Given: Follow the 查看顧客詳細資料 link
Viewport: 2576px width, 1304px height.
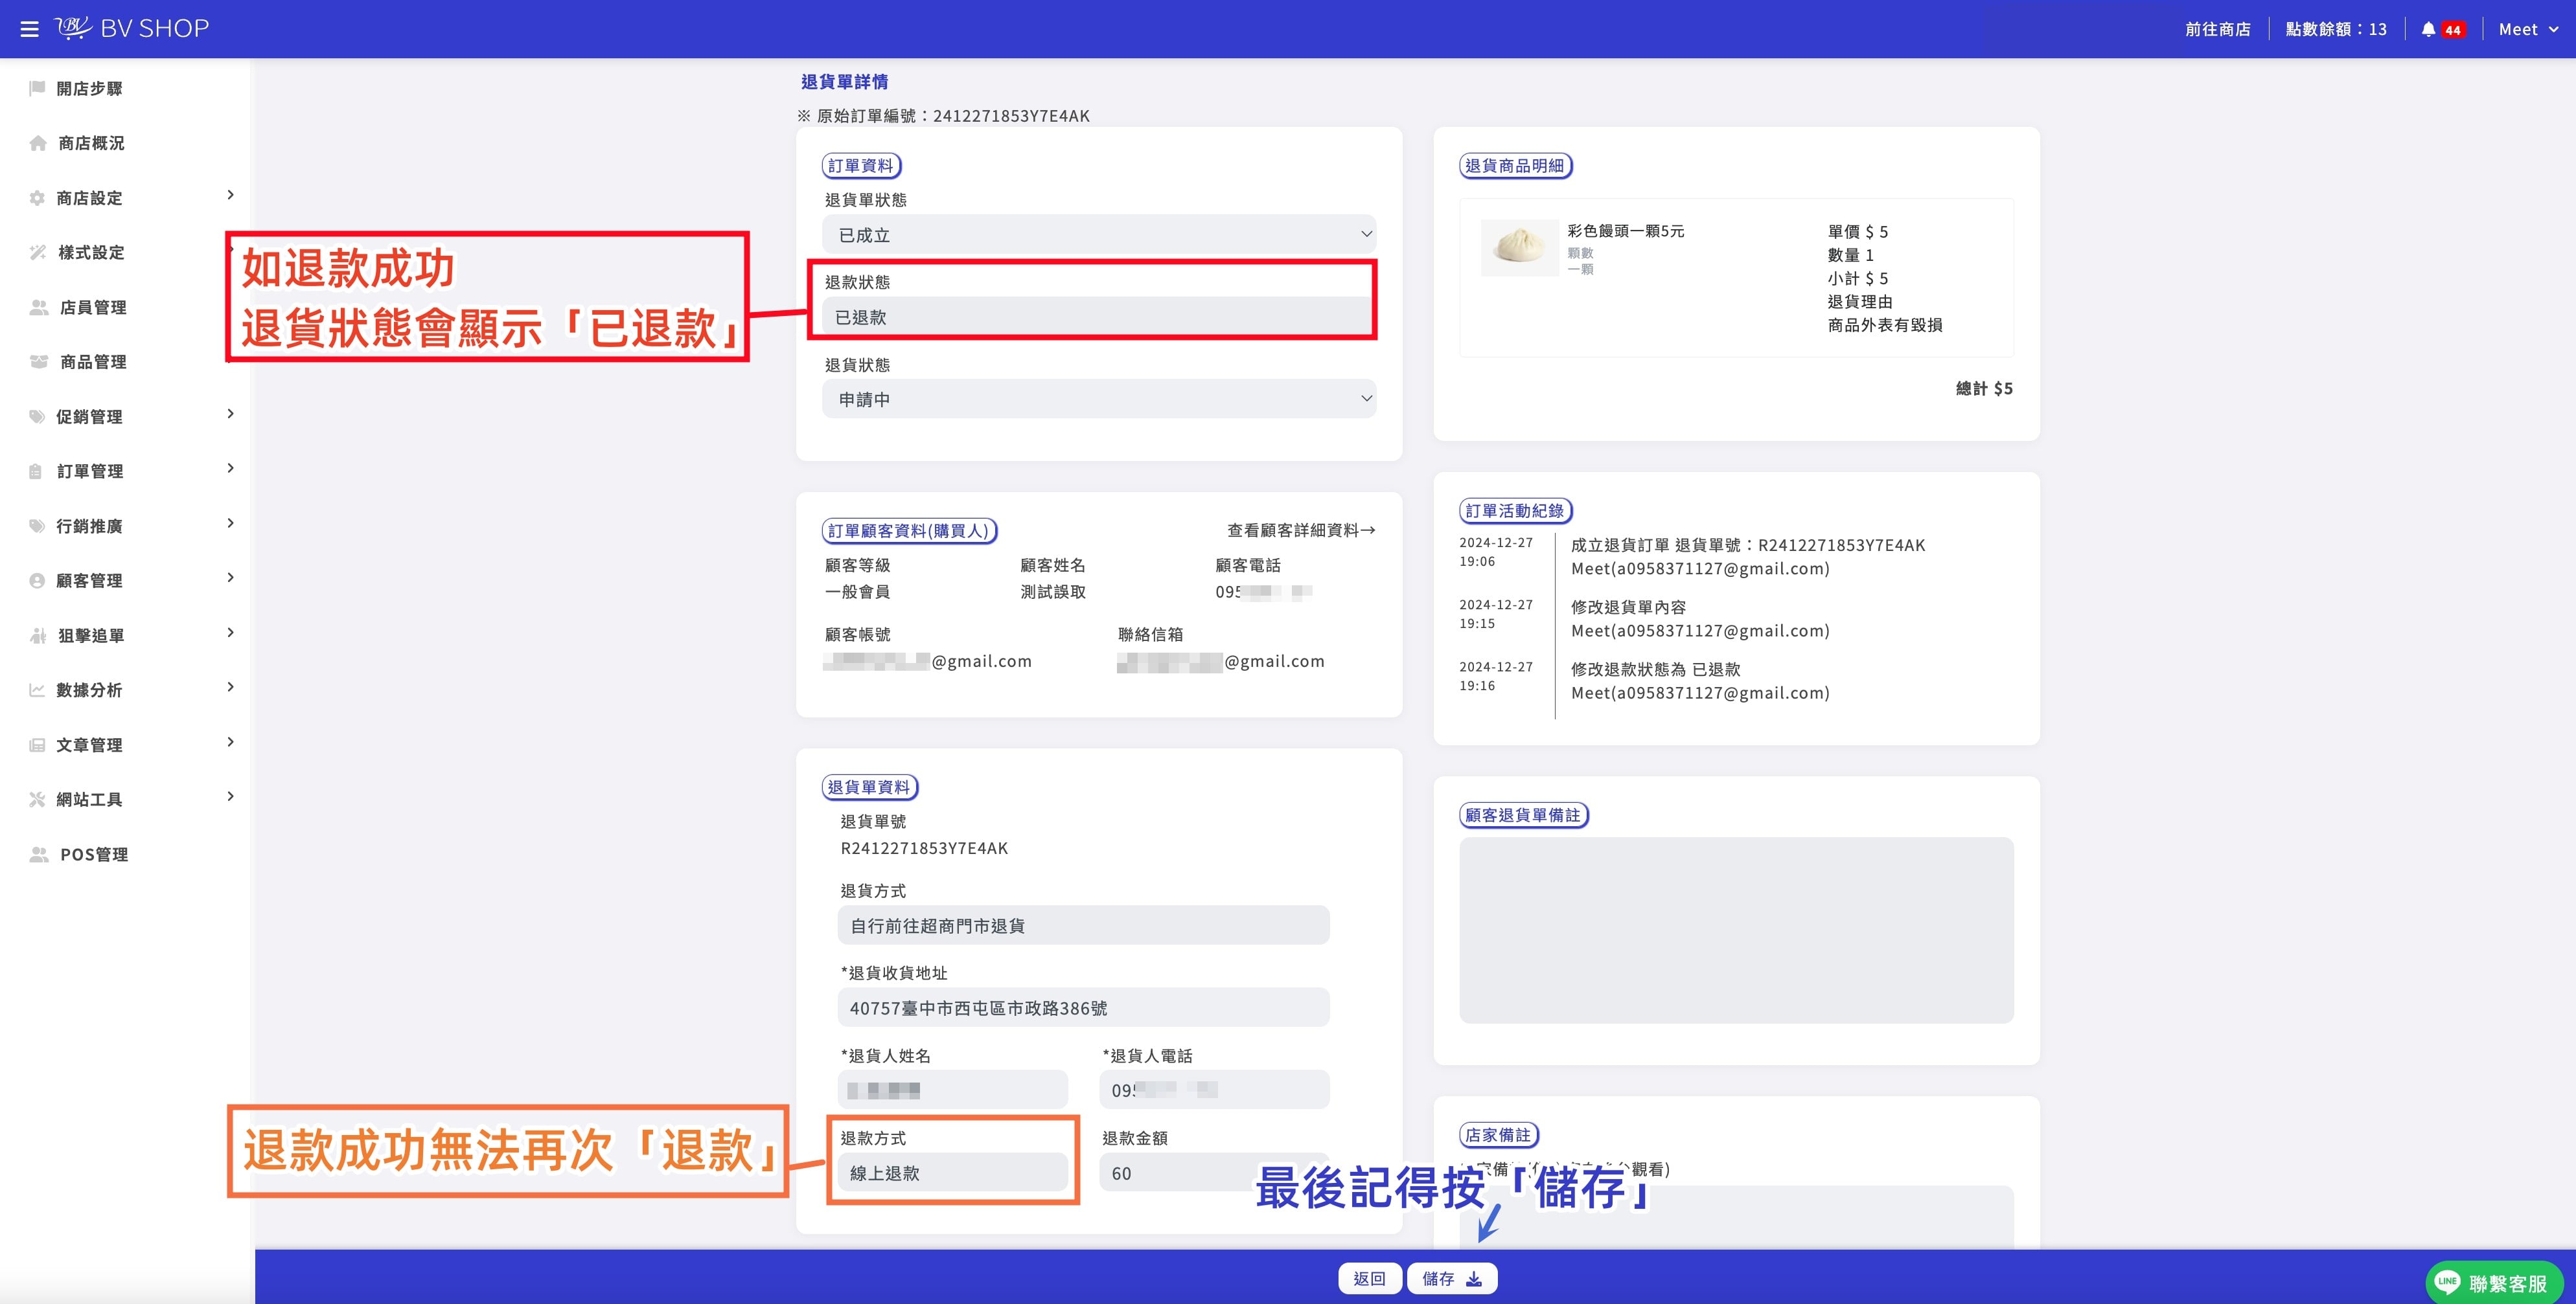Looking at the screenshot, I should 1301,530.
